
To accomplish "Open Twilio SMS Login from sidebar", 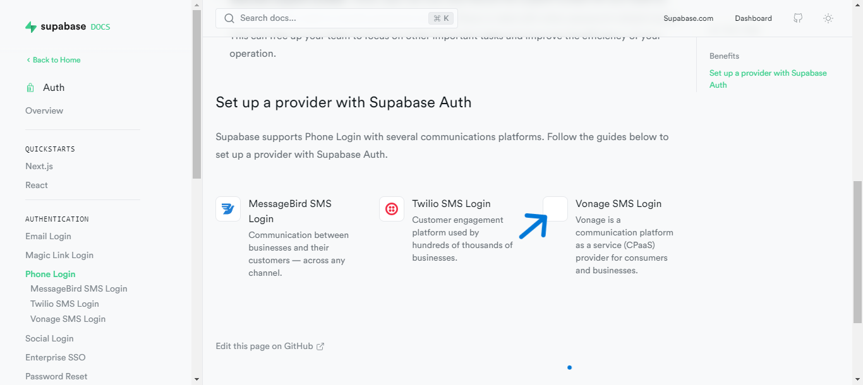I will pyautogui.click(x=64, y=303).
